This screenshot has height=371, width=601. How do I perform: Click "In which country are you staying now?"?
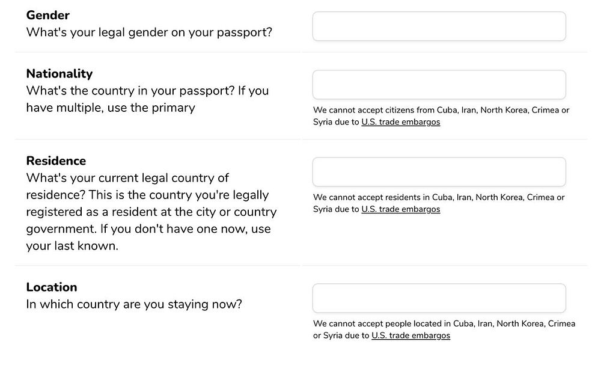134,304
